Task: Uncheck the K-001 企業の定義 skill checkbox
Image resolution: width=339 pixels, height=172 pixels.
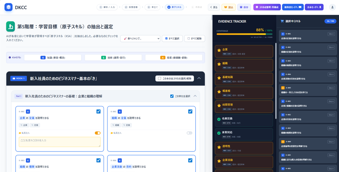Action: pyautogui.click(x=98, y=111)
